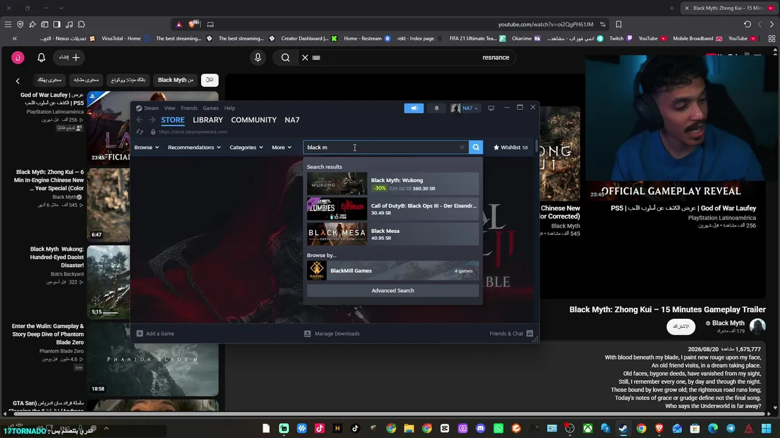Go forward in Steam navigation
This screenshot has width=780, height=438.
pyautogui.click(x=152, y=120)
